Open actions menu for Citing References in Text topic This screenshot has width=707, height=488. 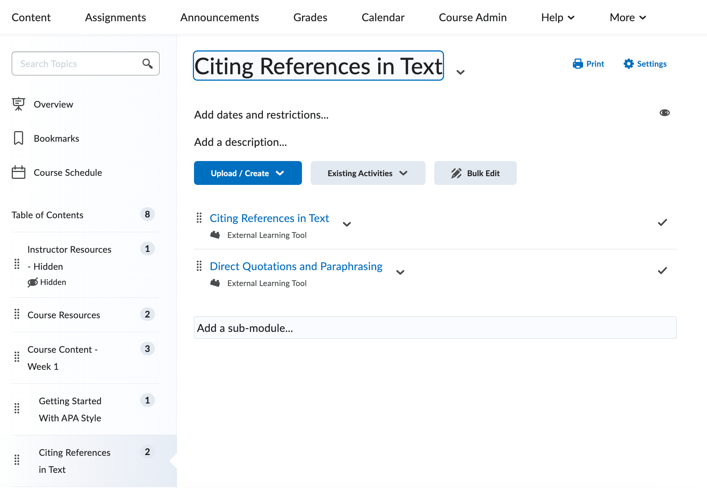(347, 224)
